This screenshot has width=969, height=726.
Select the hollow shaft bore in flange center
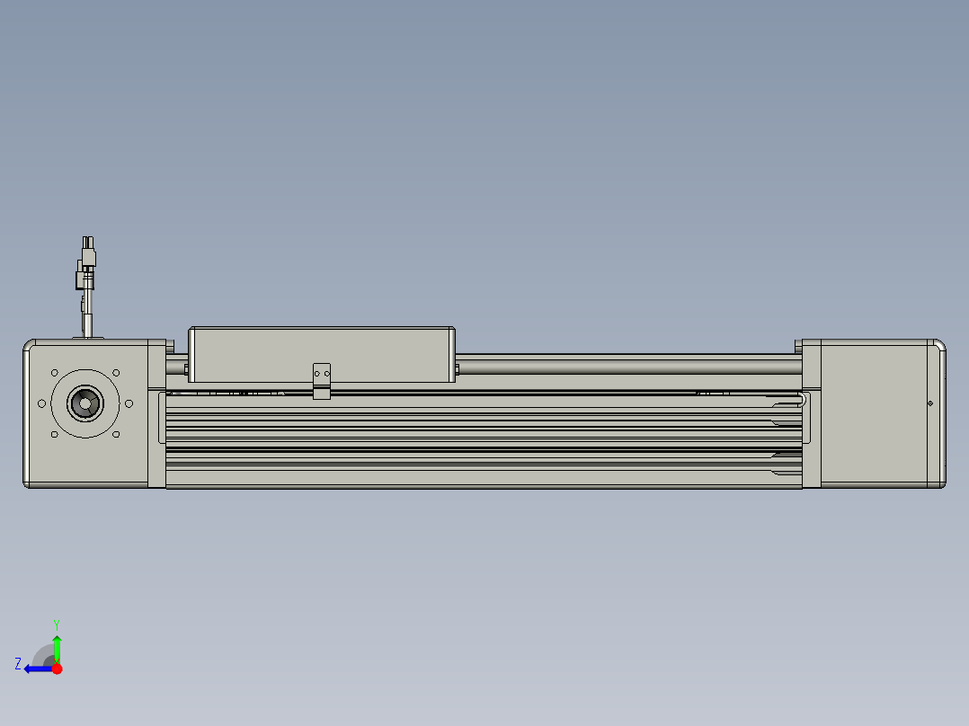[85, 403]
